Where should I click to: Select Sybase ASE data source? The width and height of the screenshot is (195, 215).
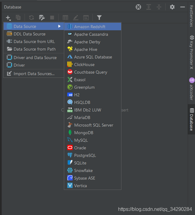[93, 178]
